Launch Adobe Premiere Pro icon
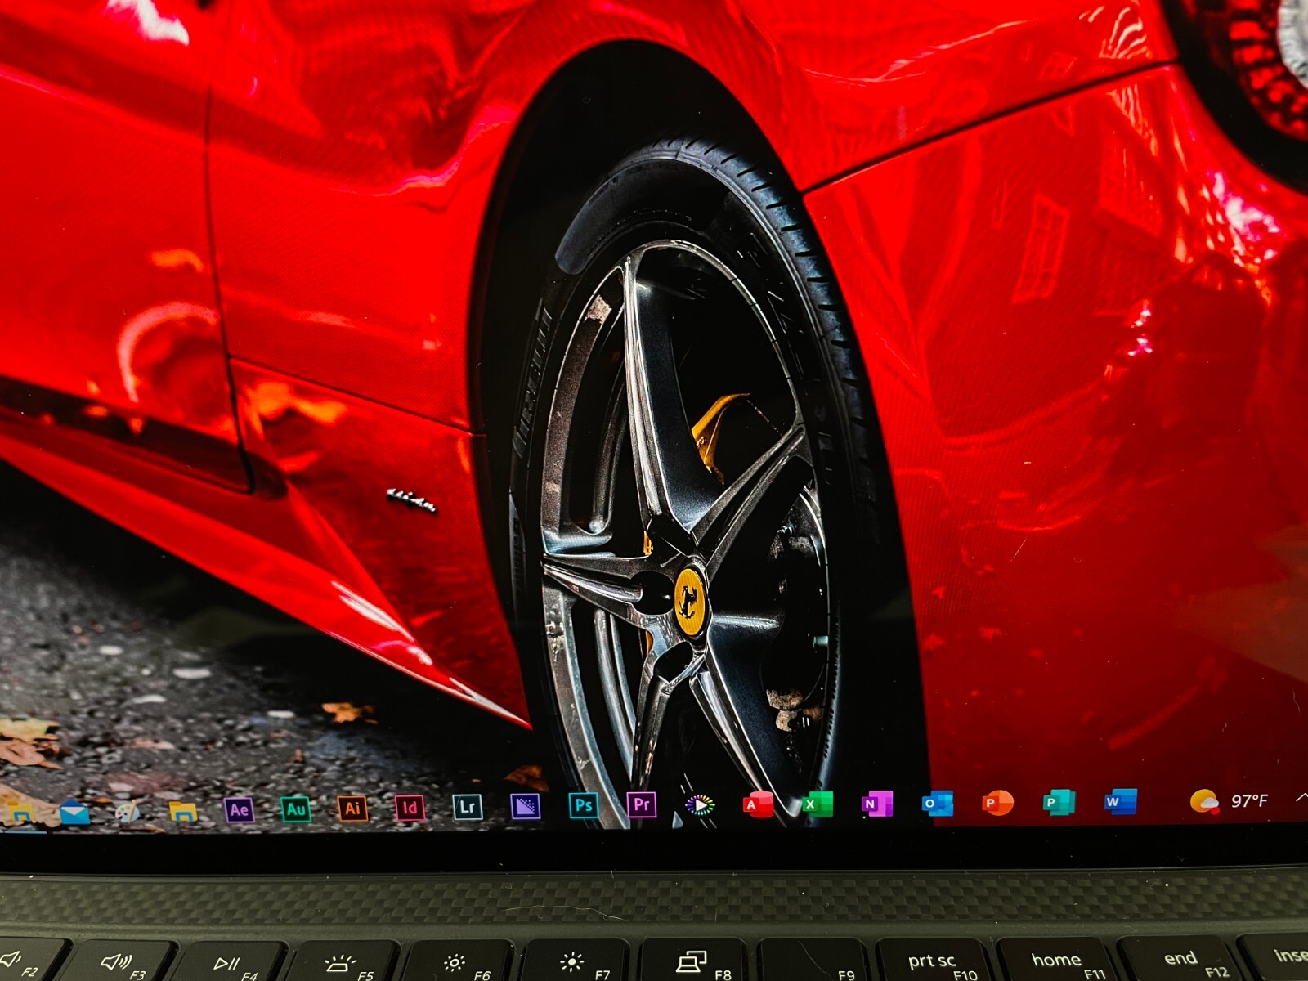Image resolution: width=1308 pixels, height=981 pixels. point(642,804)
